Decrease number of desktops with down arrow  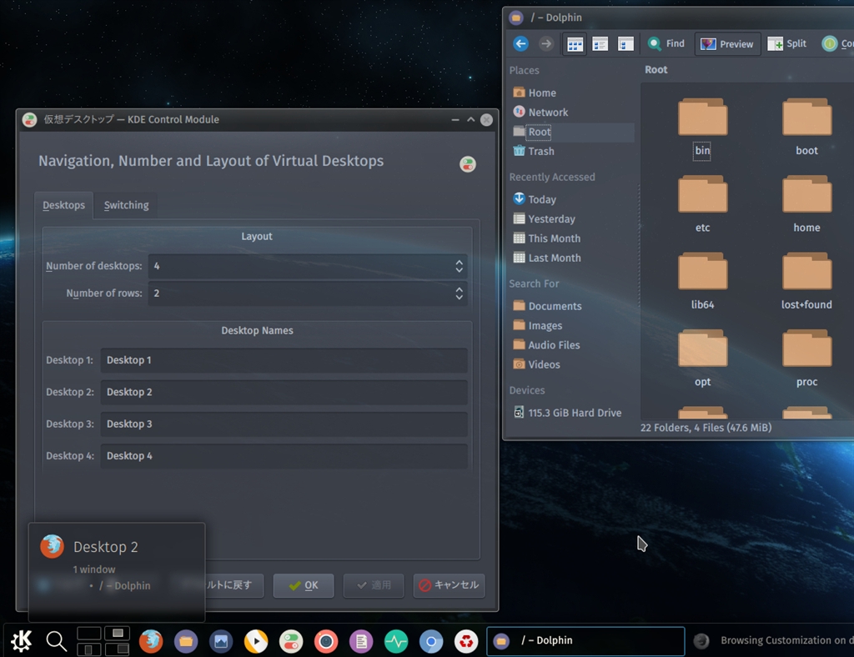pyautogui.click(x=460, y=270)
